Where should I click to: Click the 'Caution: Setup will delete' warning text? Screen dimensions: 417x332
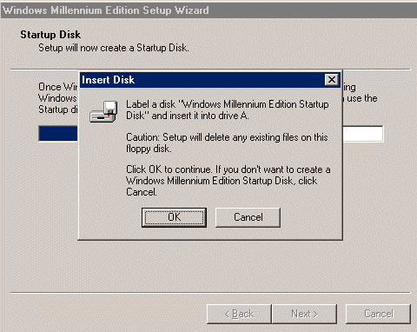point(227,143)
